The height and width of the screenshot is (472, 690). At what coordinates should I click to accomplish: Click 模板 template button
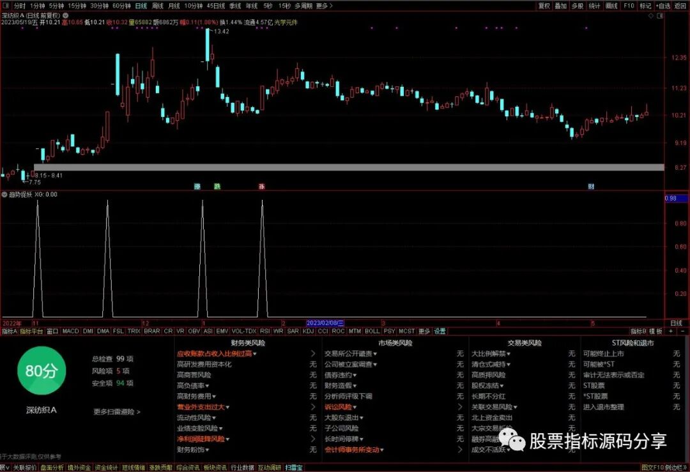click(655, 331)
